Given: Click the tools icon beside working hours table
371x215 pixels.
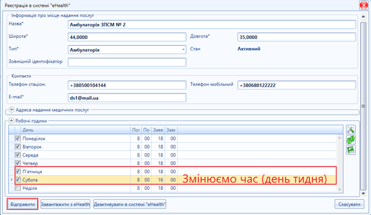Looking at the screenshot, I should coord(351,130).
